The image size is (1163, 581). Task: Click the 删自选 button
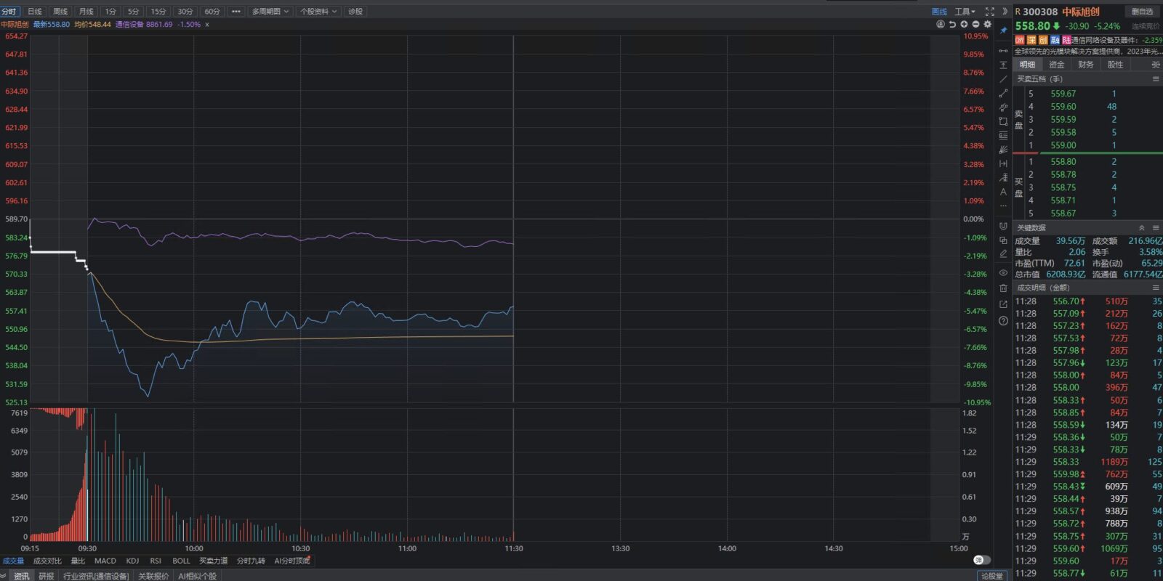click(1142, 12)
